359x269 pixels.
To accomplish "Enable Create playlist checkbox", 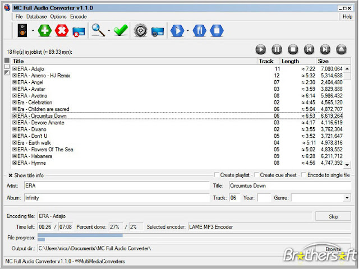I will click(217, 175).
